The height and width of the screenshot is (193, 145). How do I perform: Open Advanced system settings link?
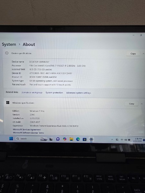tap(79, 93)
